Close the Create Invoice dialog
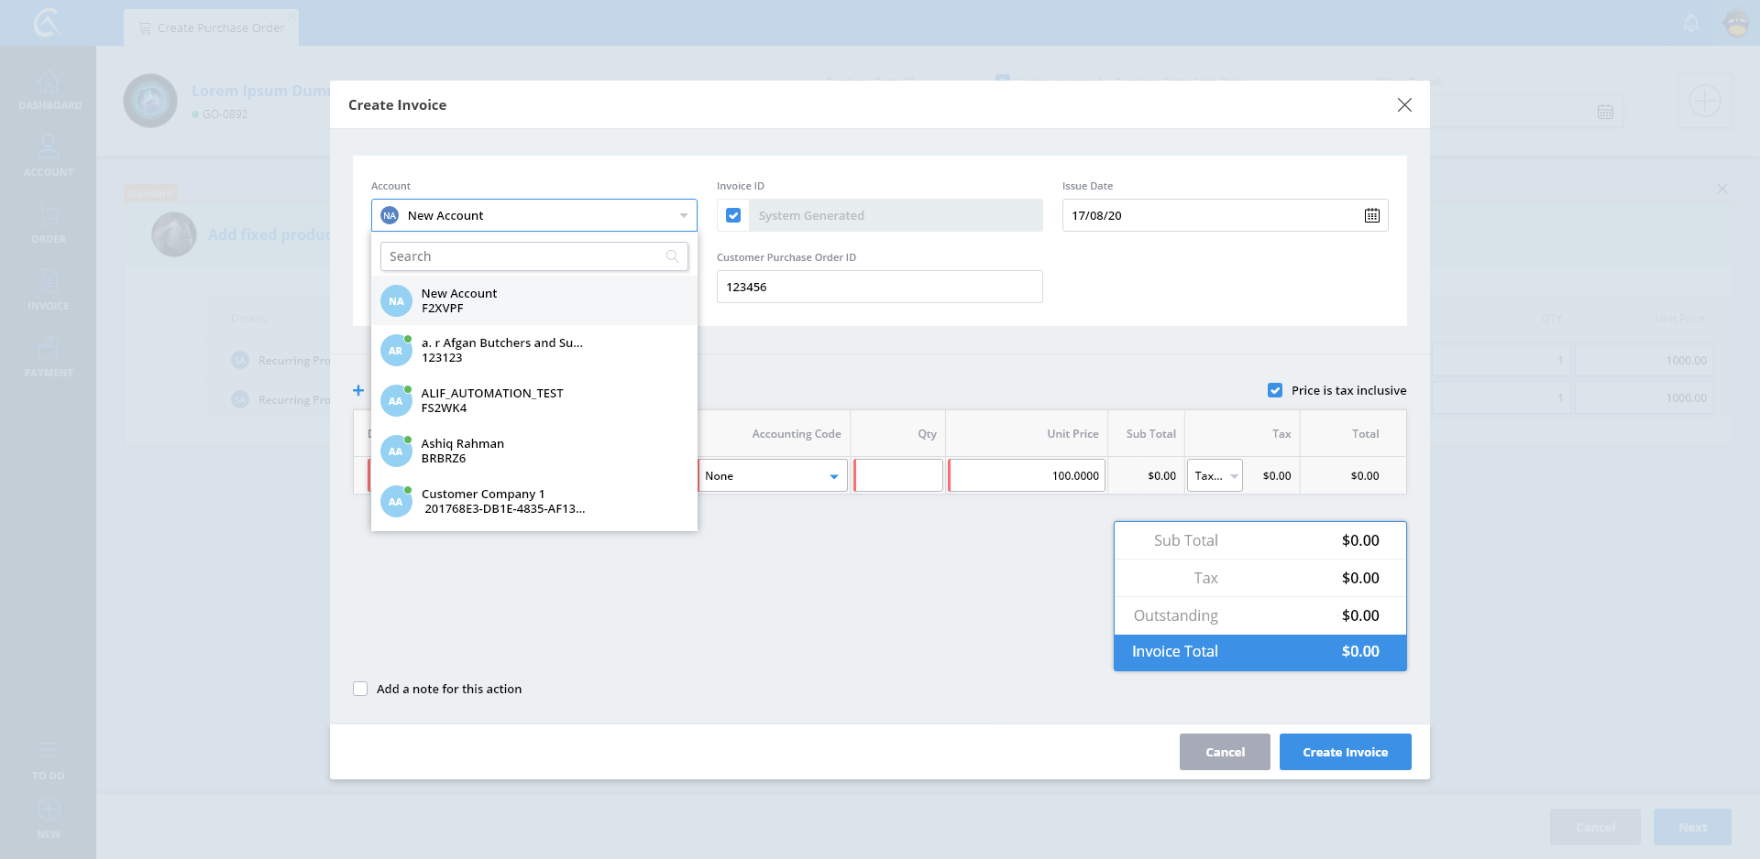This screenshot has height=859, width=1760. click(x=1403, y=105)
